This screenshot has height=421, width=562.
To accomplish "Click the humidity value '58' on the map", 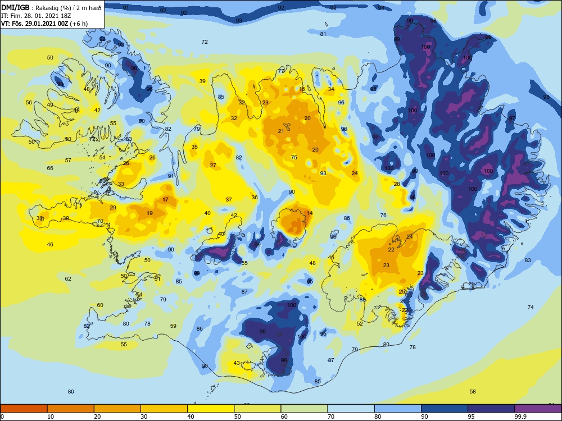I will 473,392.
